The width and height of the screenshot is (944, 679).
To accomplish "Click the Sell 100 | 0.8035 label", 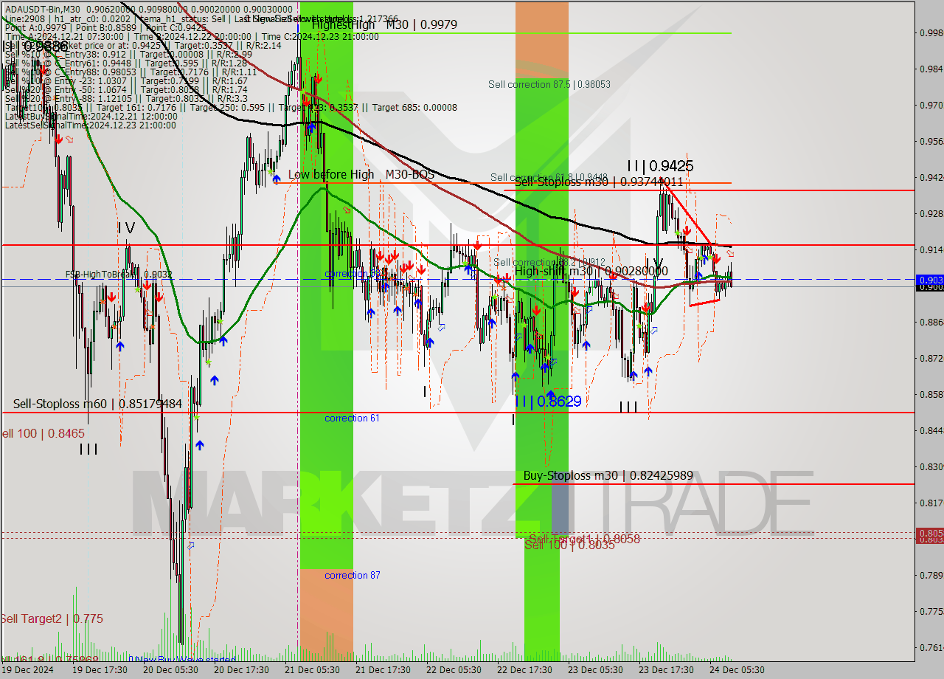I will (570, 545).
